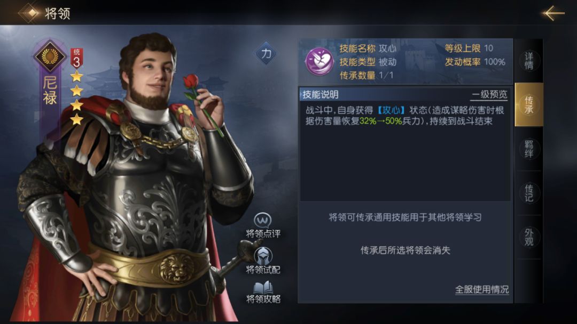577x324 pixels.
Task: Open 将领攻略 book icon
Action: coord(263,288)
